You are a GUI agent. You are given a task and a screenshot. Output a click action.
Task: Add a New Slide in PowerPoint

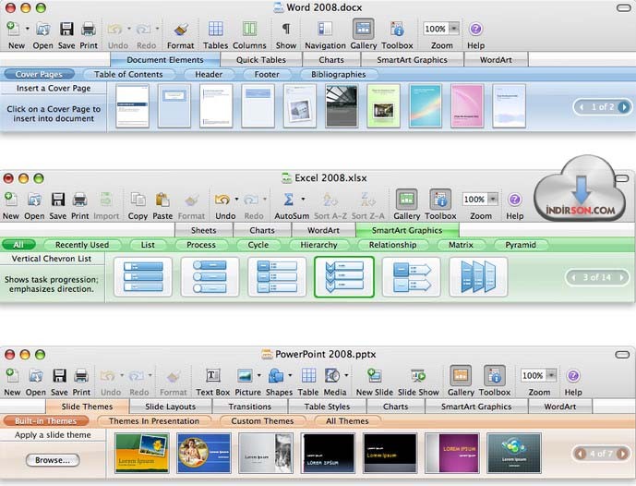374,376
